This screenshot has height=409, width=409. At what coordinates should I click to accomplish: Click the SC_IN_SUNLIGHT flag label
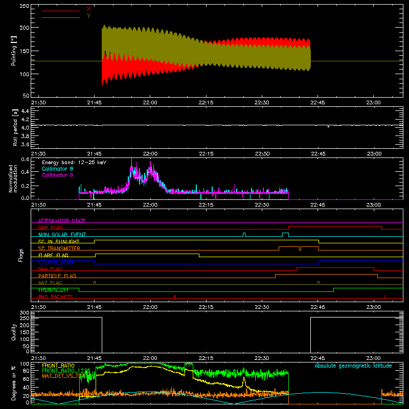[x=59, y=241]
